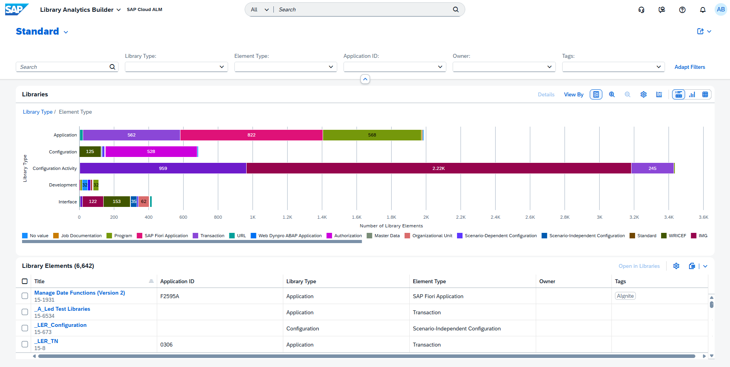Collapse the filter bar header

tap(365, 79)
